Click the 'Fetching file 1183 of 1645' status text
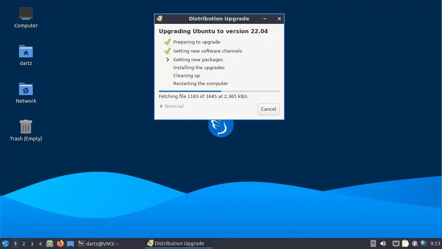The height and width of the screenshot is (249, 442). [x=203, y=96]
